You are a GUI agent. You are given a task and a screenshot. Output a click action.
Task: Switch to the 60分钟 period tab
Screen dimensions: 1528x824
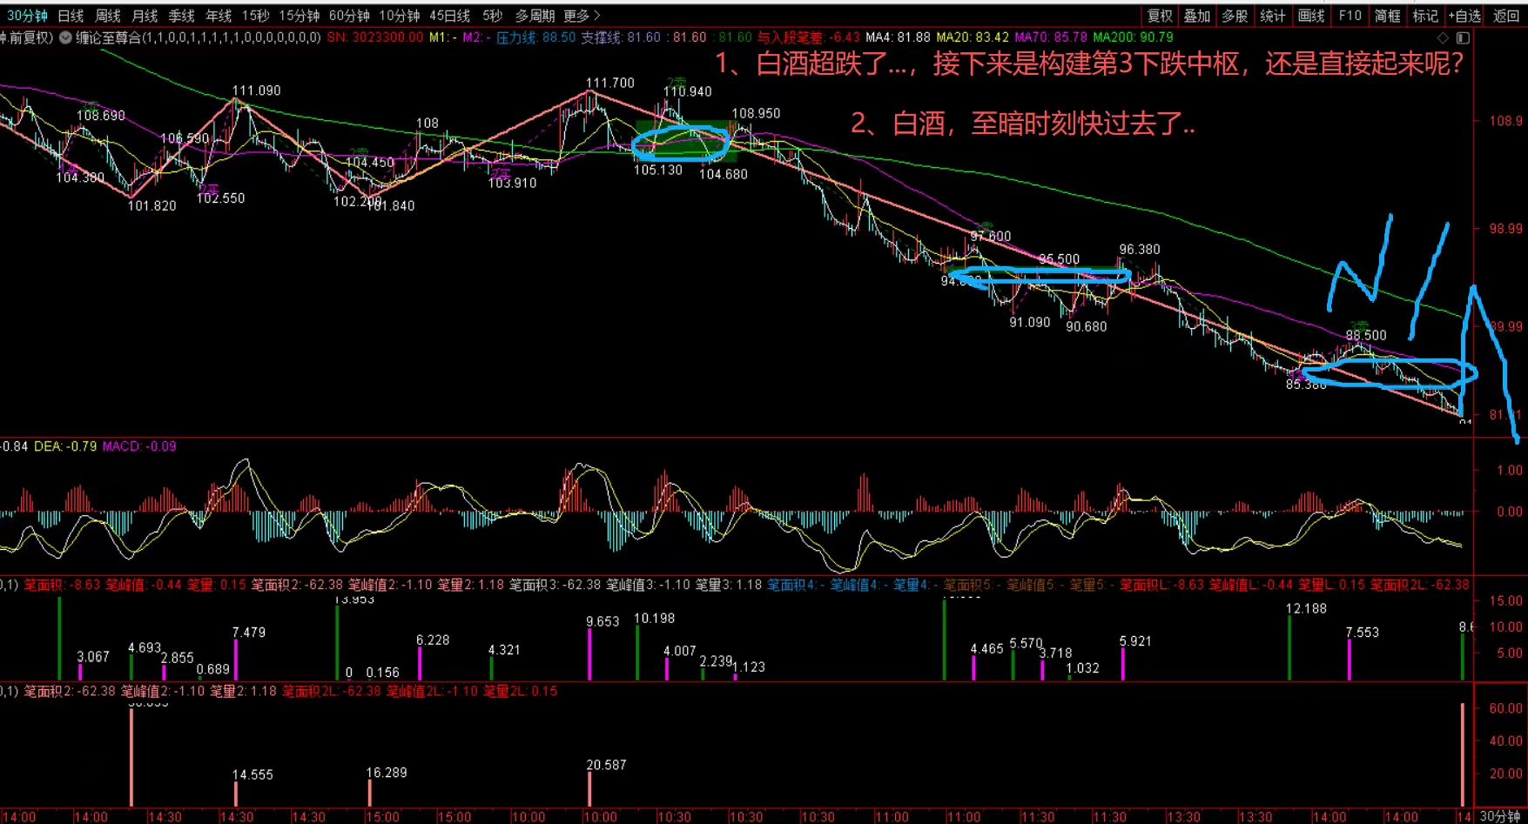pos(349,16)
